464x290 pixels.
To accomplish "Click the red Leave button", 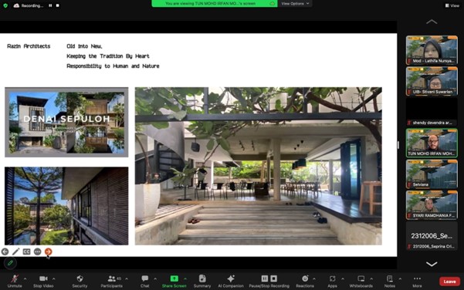I will pos(449,282).
